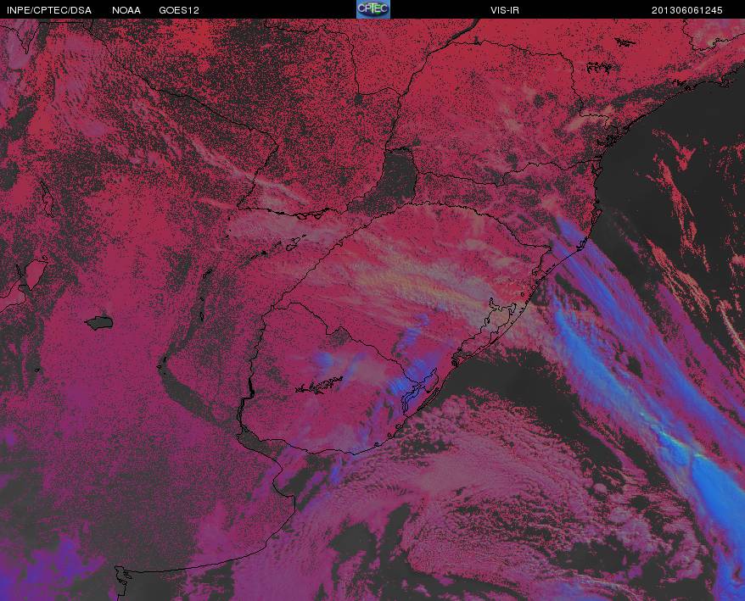Screen dimensions: 745x601
Task: Click the 201306061245 timestamp
Action: click(687, 10)
